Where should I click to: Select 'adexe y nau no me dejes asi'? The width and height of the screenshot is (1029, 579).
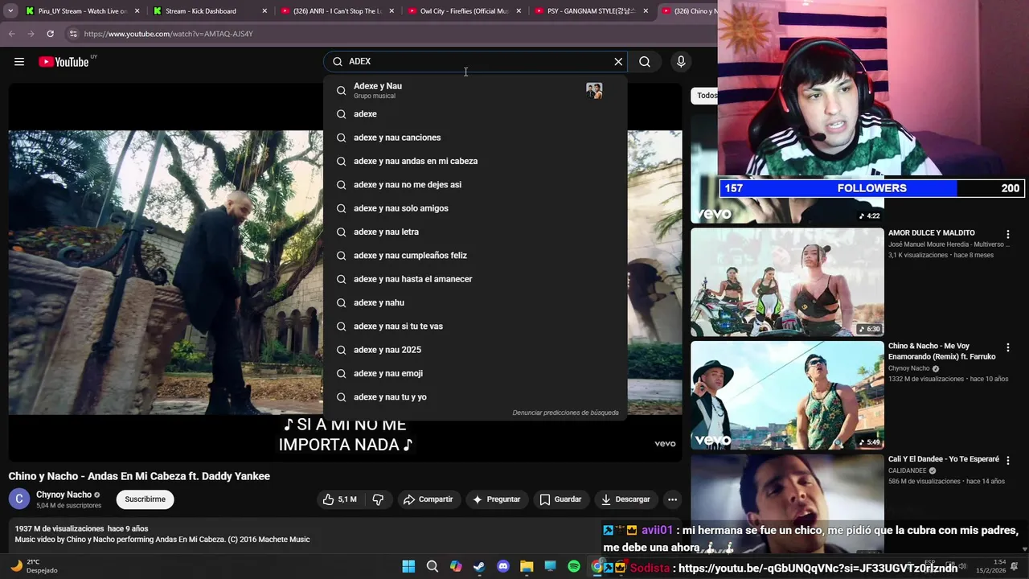(x=475, y=185)
